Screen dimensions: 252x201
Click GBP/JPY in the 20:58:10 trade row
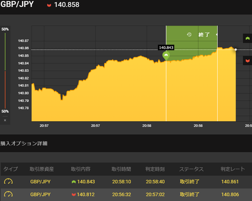tap(40, 182)
